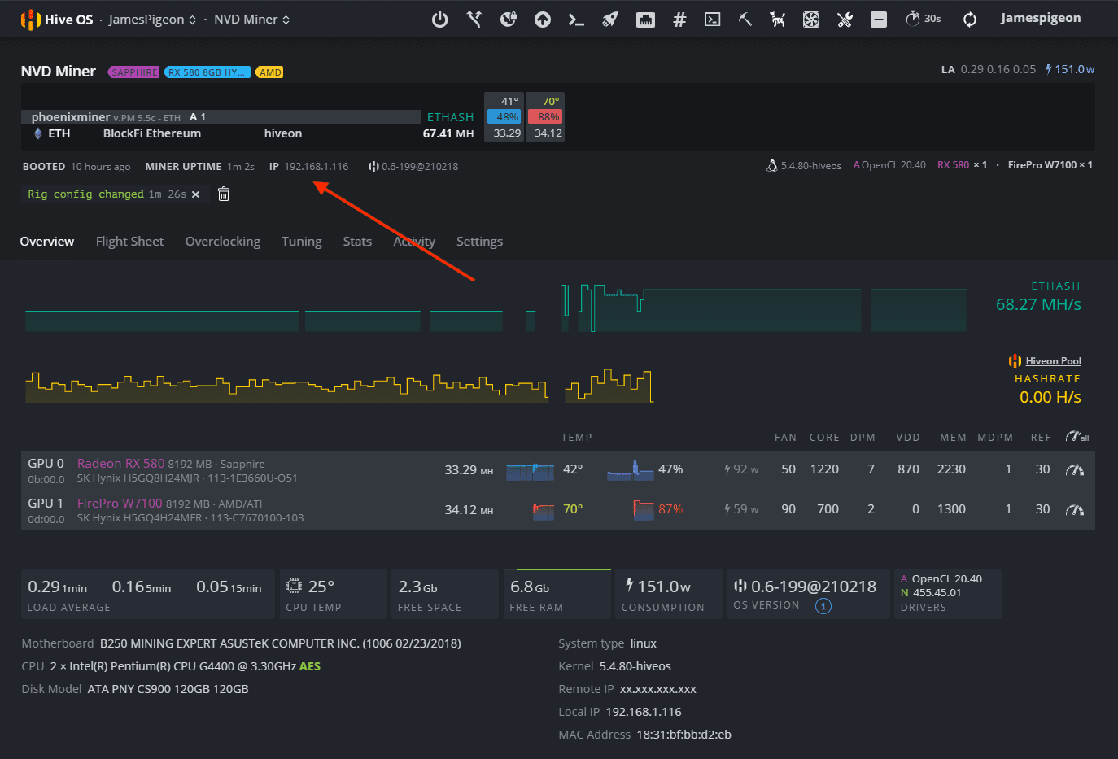
Task: Click the BlockFi Ethereum wallet label
Action: (x=152, y=133)
